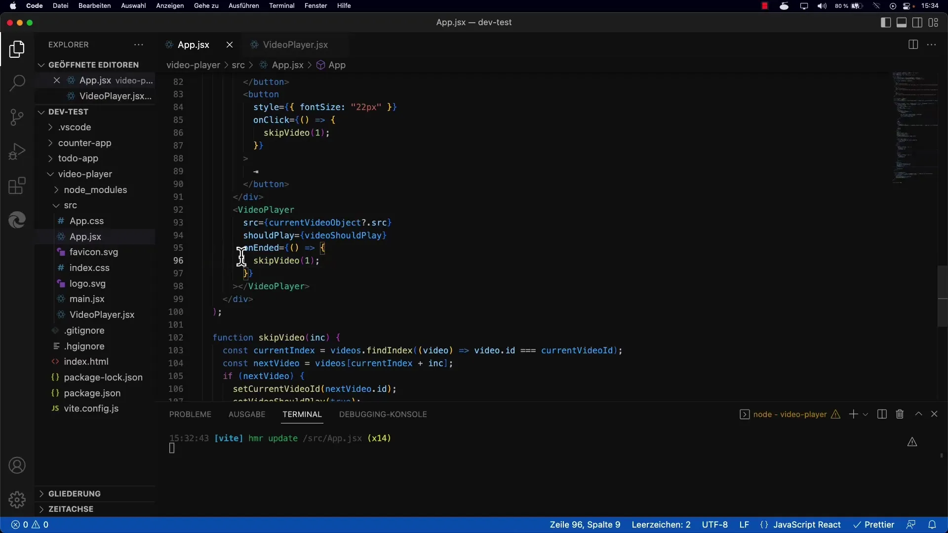
Task: Change LF end of line sequence
Action: tap(744, 525)
